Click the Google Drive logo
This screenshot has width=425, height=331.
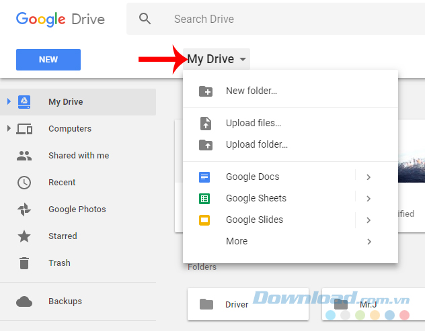[x=61, y=19]
